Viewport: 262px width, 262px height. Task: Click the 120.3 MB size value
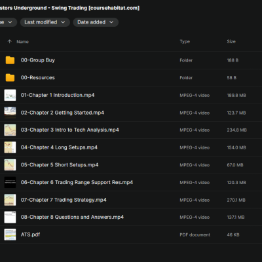click(236, 183)
